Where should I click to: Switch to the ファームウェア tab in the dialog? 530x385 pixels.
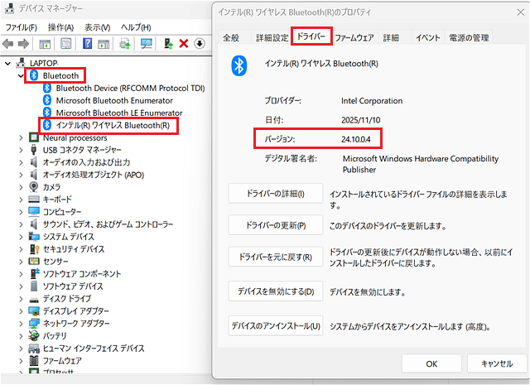coord(354,38)
